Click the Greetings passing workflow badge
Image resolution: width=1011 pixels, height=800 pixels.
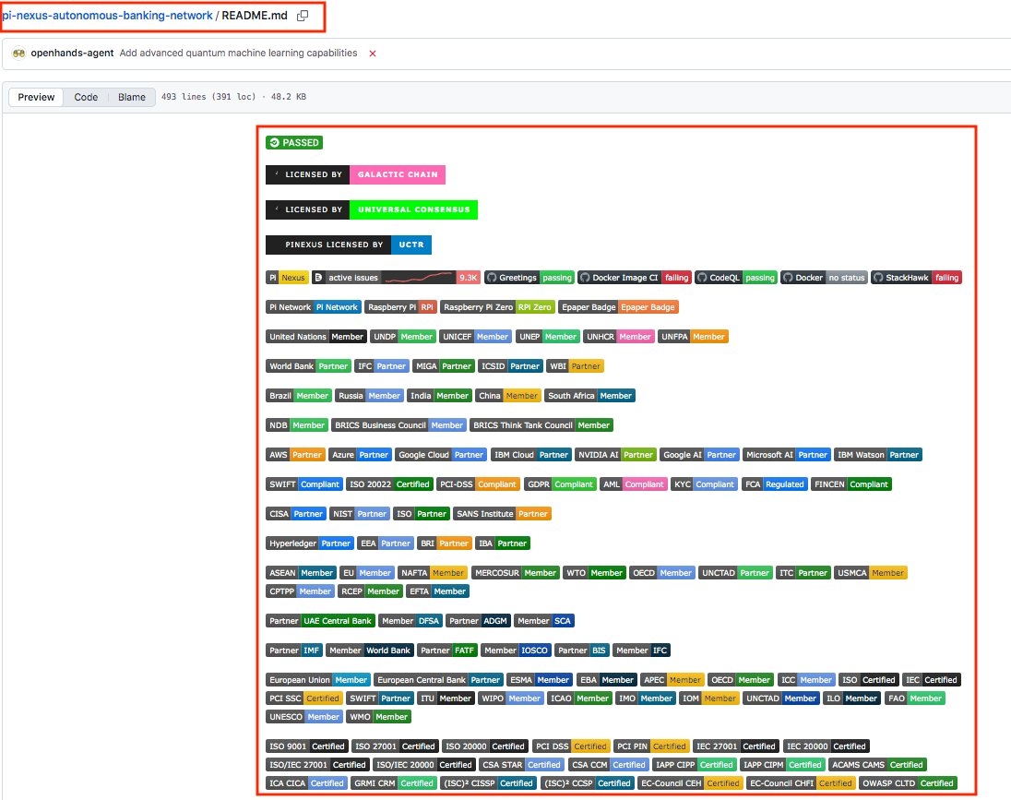click(x=529, y=278)
